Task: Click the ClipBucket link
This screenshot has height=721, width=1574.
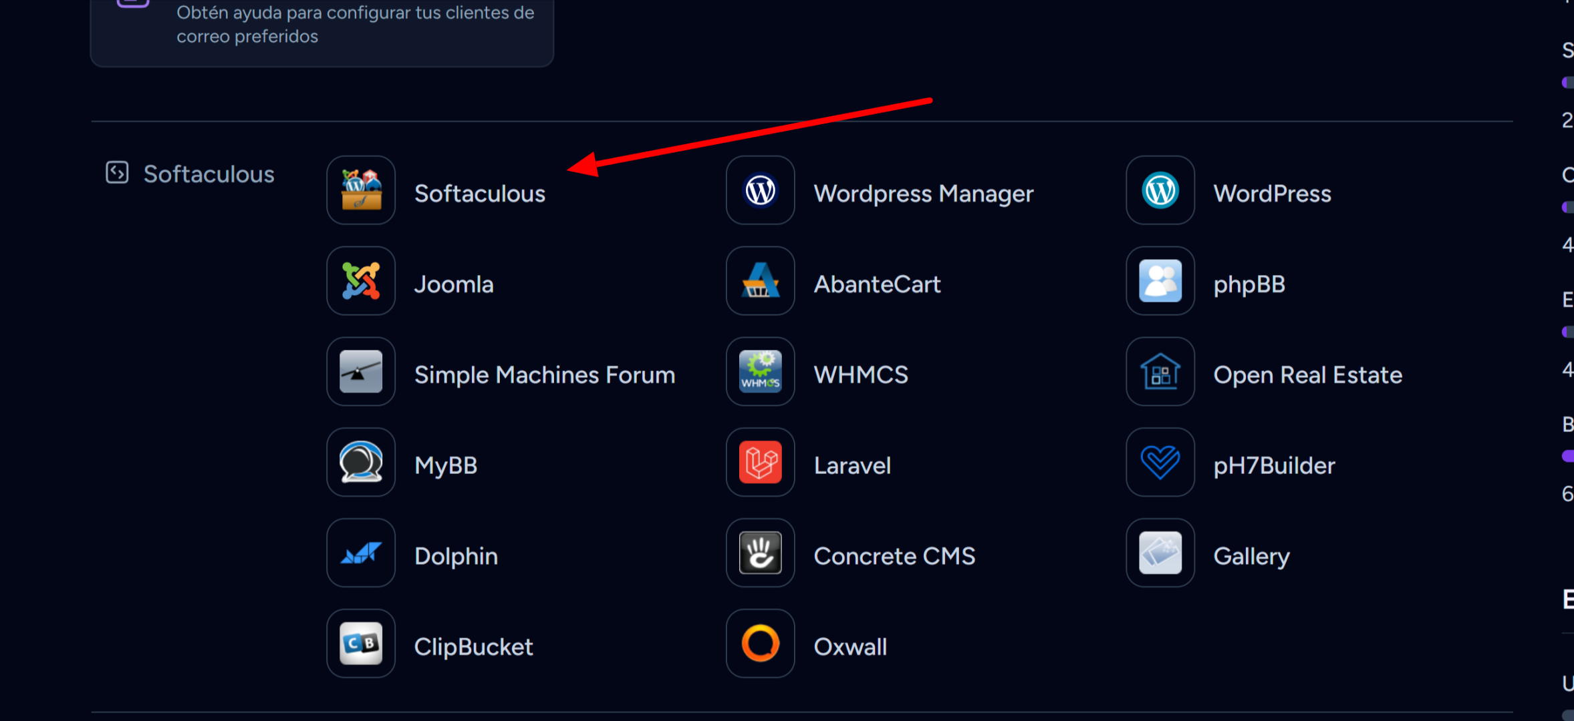Action: pyautogui.click(x=473, y=647)
